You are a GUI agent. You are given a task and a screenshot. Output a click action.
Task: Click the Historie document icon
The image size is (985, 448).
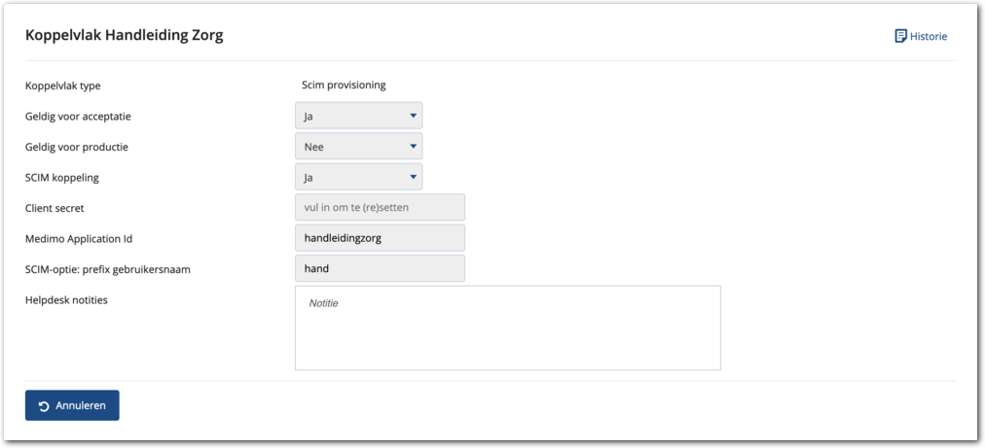pyautogui.click(x=900, y=36)
